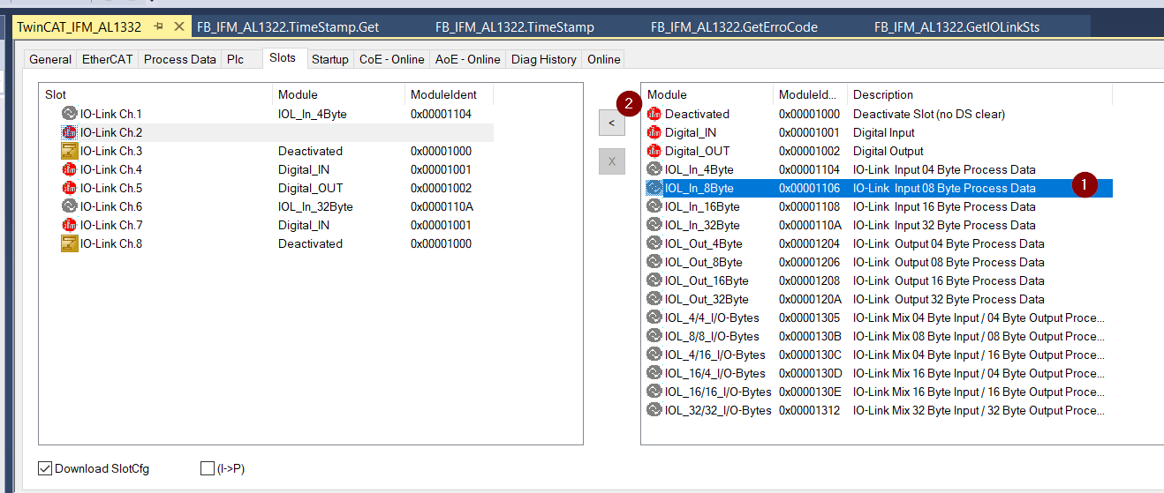The width and height of the screenshot is (1164, 493).
Task: Switch to the General tab
Action: tap(50, 59)
